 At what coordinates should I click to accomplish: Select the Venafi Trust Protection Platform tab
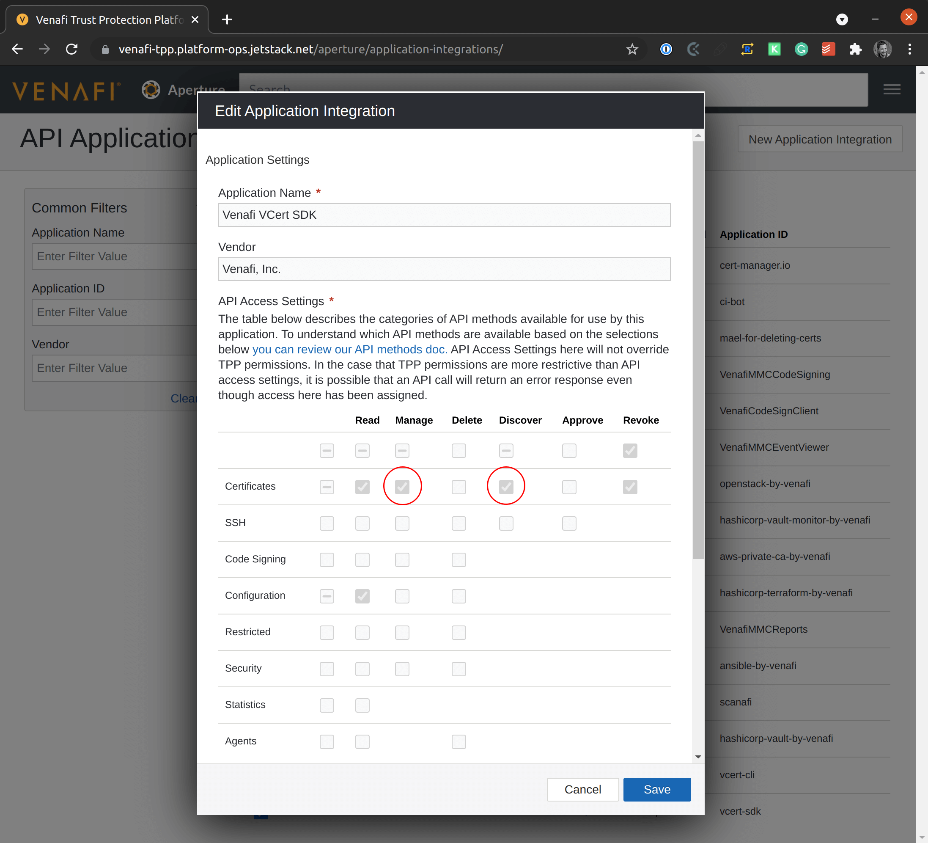[x=107, y=19]
